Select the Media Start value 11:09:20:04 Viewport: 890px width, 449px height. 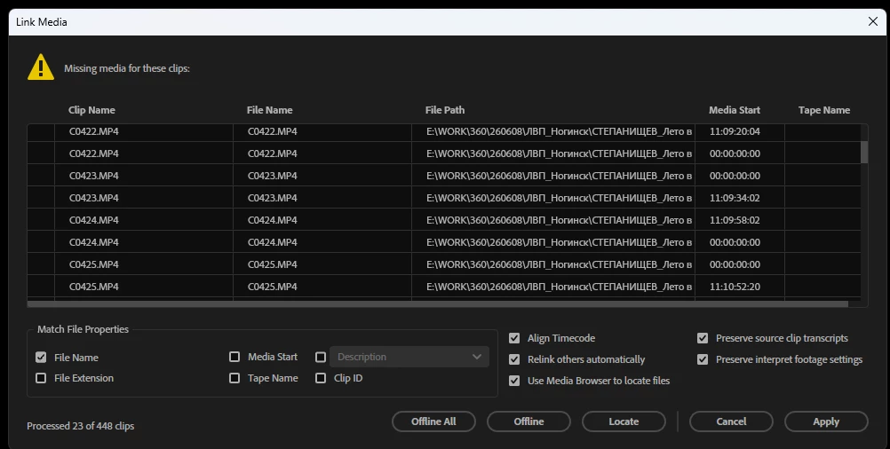click(735, 131)
